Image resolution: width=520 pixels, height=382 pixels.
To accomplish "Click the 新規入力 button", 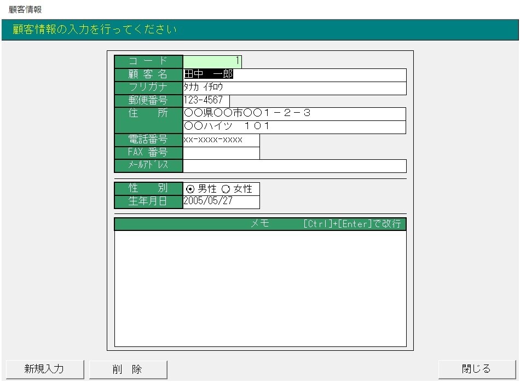I will (x=45, y=369).
